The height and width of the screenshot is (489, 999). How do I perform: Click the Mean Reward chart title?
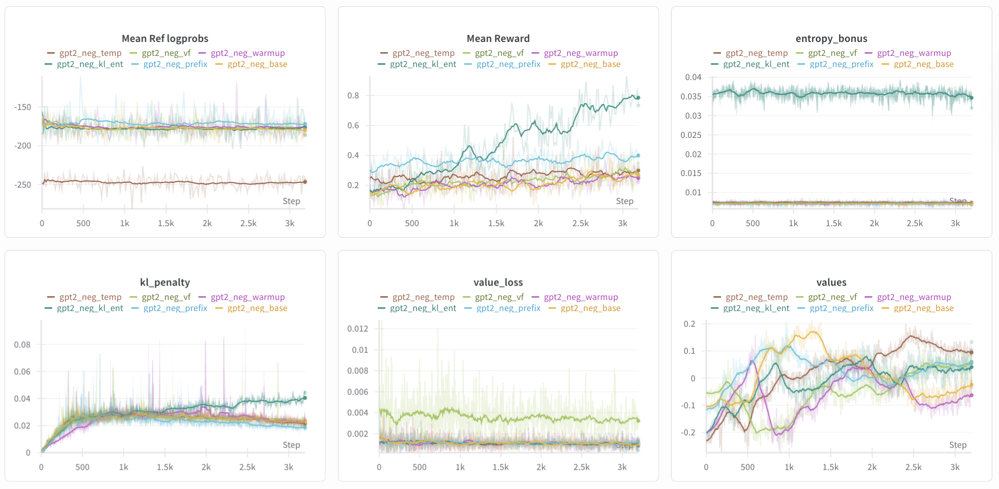tap(498, 39)
